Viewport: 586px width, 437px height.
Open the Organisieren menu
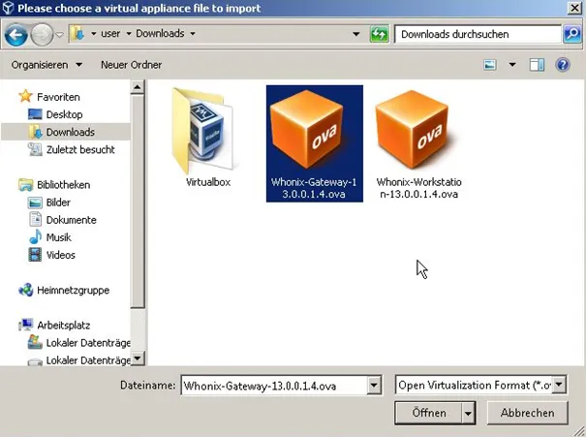(x=46, y=65)
